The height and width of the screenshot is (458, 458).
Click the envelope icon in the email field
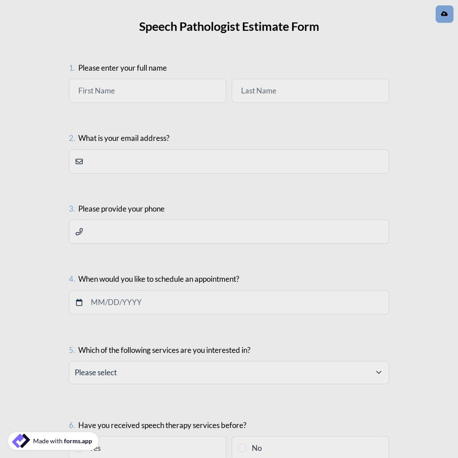(79, 161)
